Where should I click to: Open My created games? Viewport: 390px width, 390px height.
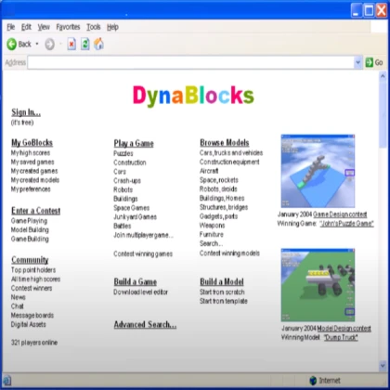coord(34,171)
